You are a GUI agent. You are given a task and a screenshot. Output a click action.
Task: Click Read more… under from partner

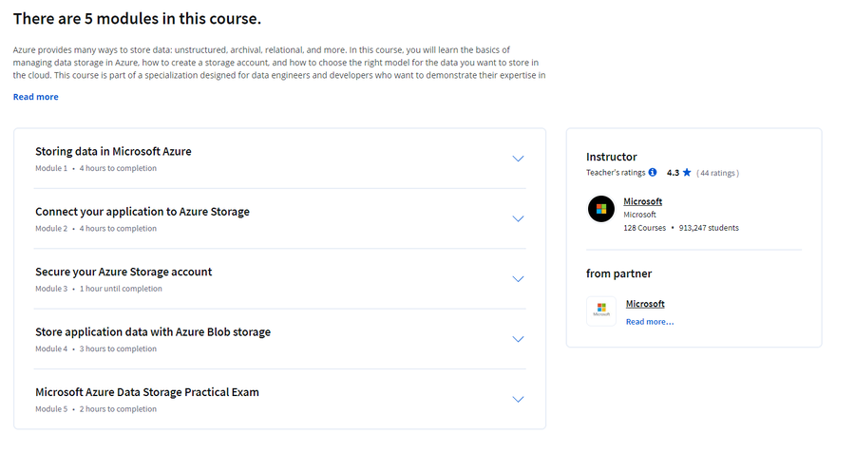(650, 322)
